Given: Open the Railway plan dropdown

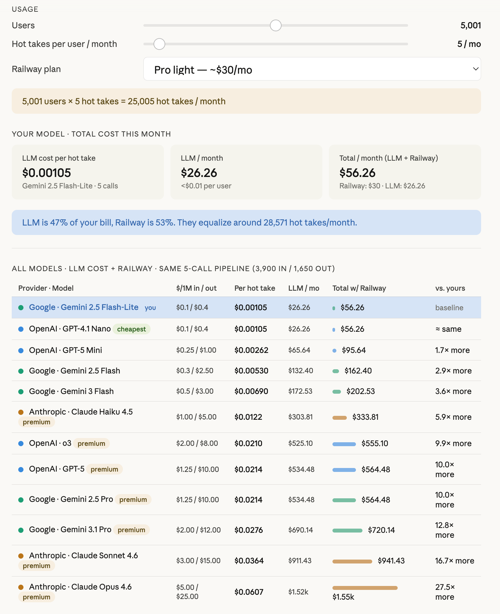Looking at the screenshot, I should (x=312, y=69).
